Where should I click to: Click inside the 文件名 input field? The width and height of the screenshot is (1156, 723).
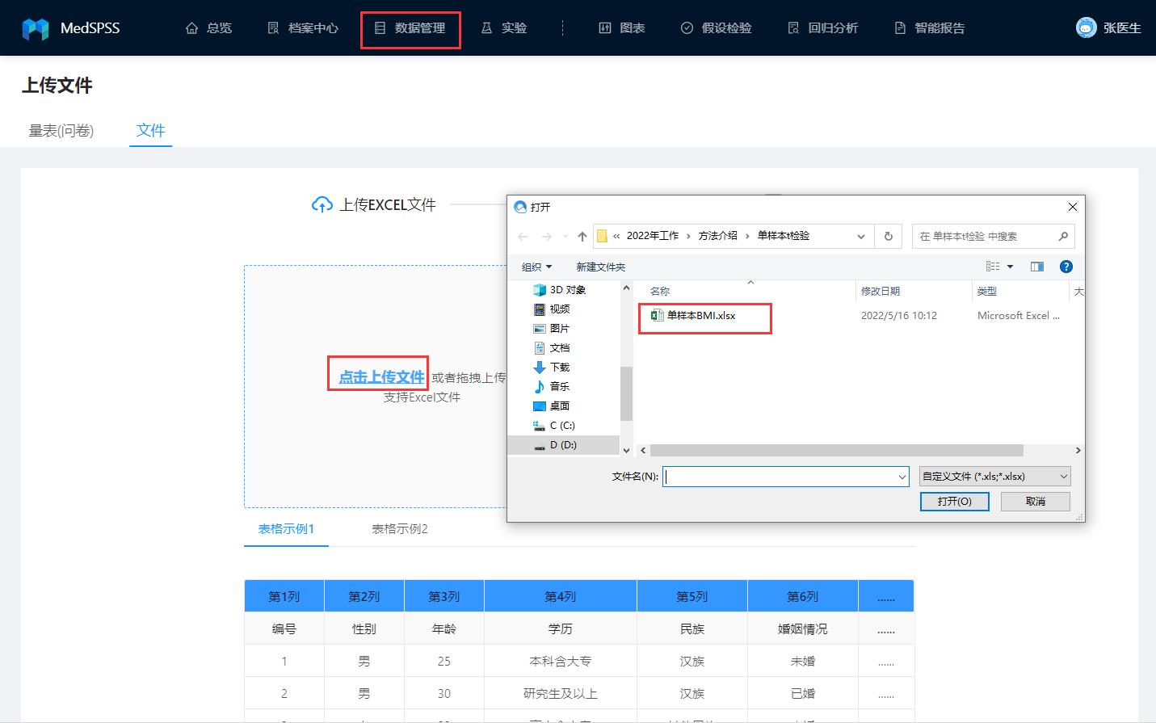pos(784,477)
